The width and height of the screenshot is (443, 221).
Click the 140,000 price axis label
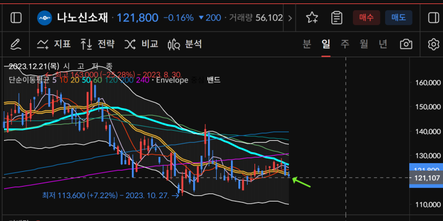[428, 131]
